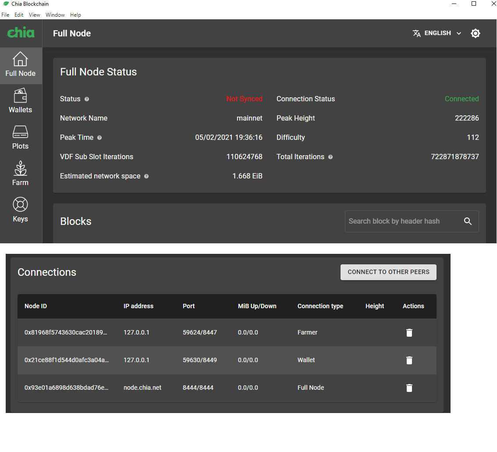The image size is (497, 452).
Task: Open the View menu
Action: [34, 15]
